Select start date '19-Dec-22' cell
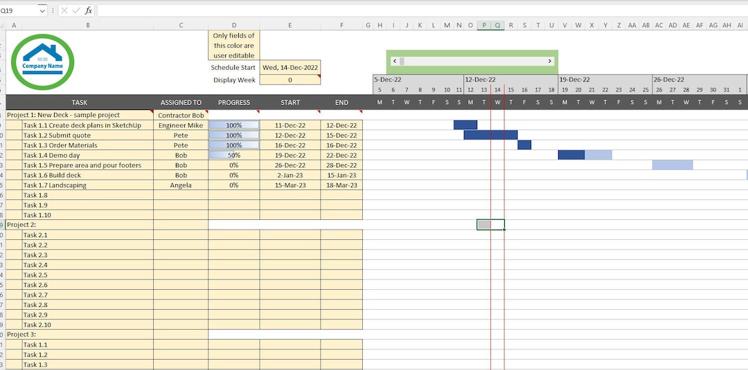Image resolution: width=748 pixels, height=370 pixels. point(290,155)
